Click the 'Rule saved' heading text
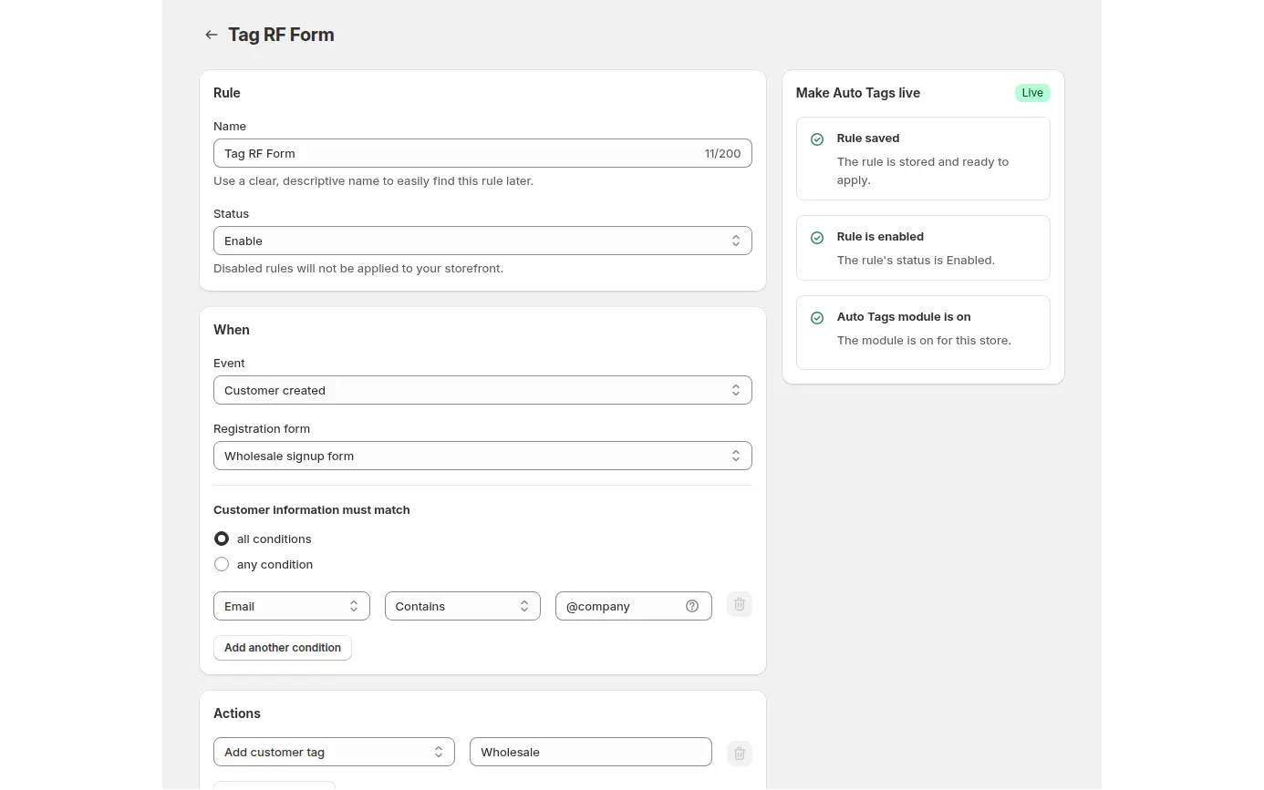 coord(868,139)
